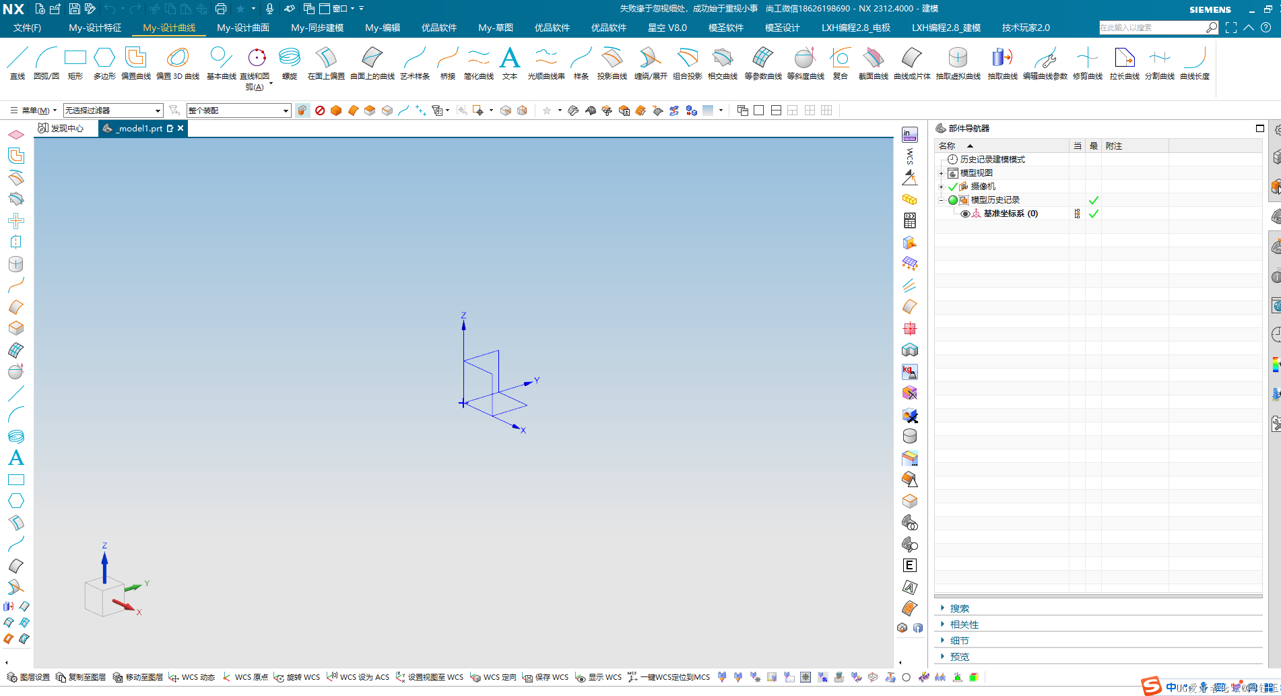Open the background color swatch dropdown

[x=721, y=110]
